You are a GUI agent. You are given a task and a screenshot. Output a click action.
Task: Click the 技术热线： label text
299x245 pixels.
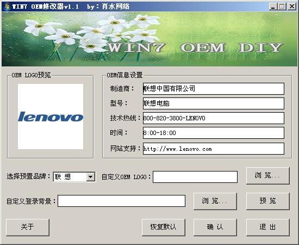click(x=126, y=118)
